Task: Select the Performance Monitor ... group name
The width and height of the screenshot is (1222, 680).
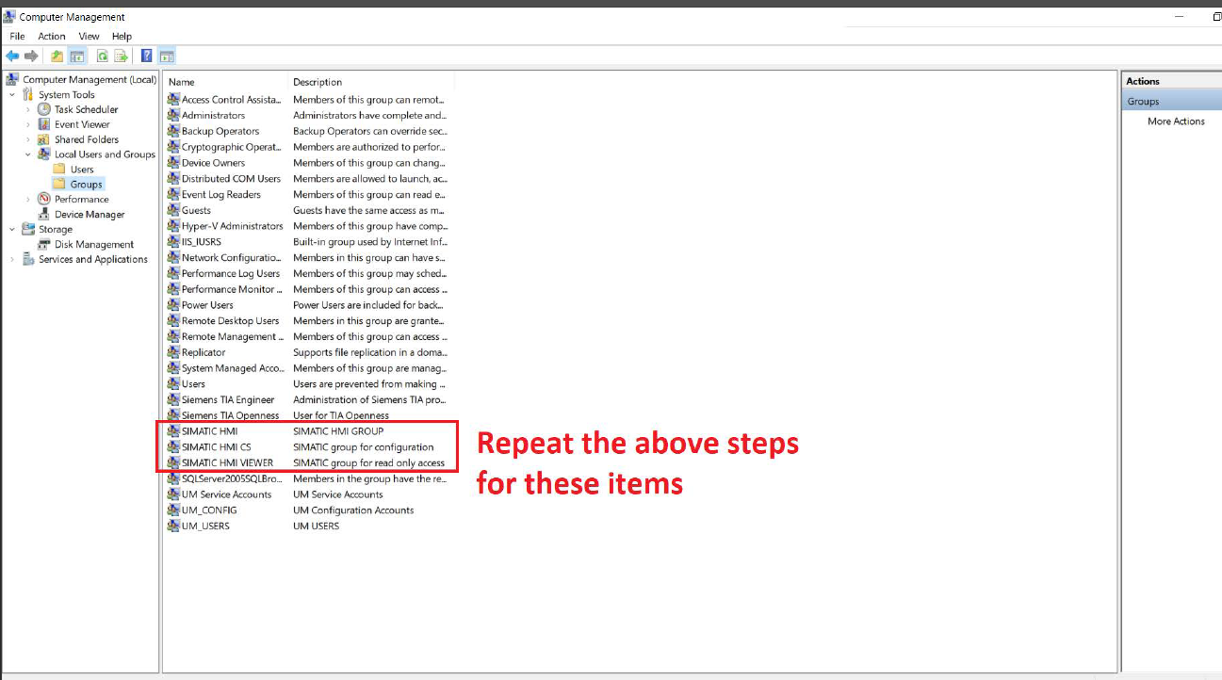Action: pyautogui.click(x=232, y=289)
